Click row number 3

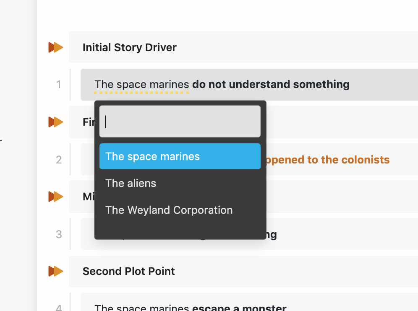click(59, 234)
